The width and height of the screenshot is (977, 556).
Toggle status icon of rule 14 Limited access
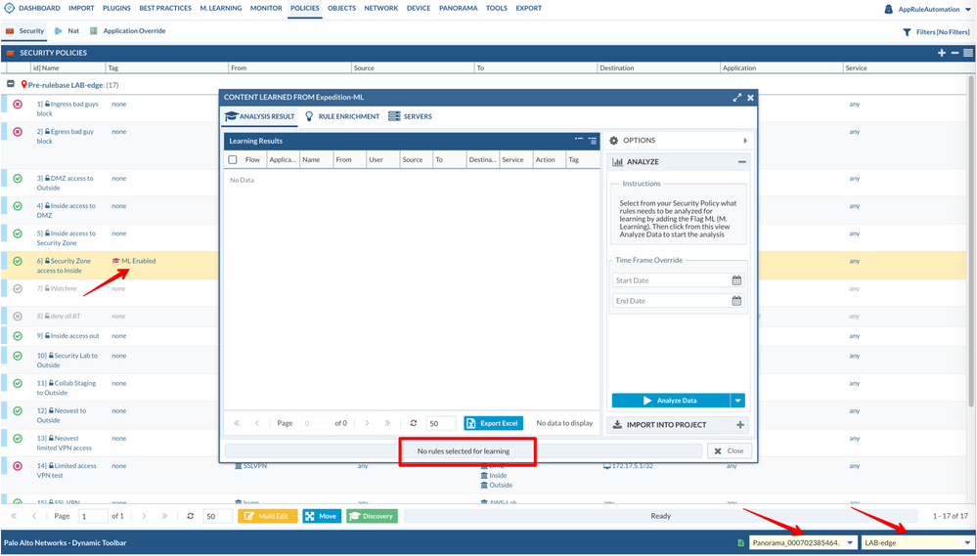(18, 466)
